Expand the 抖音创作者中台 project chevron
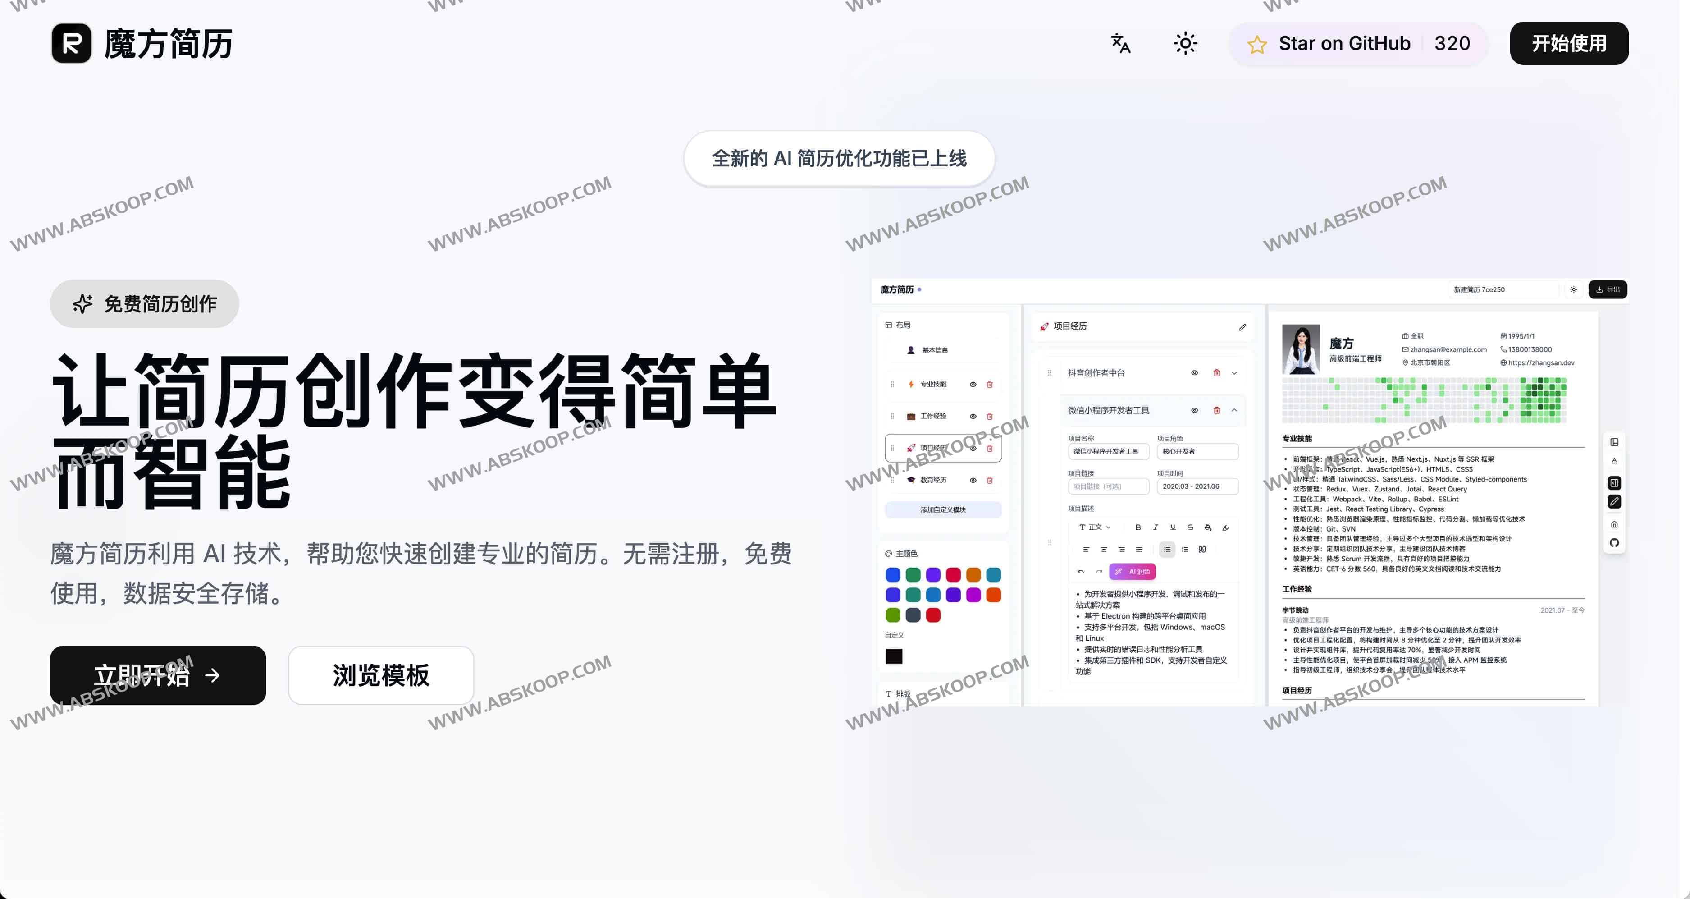 click(1234, 373)
